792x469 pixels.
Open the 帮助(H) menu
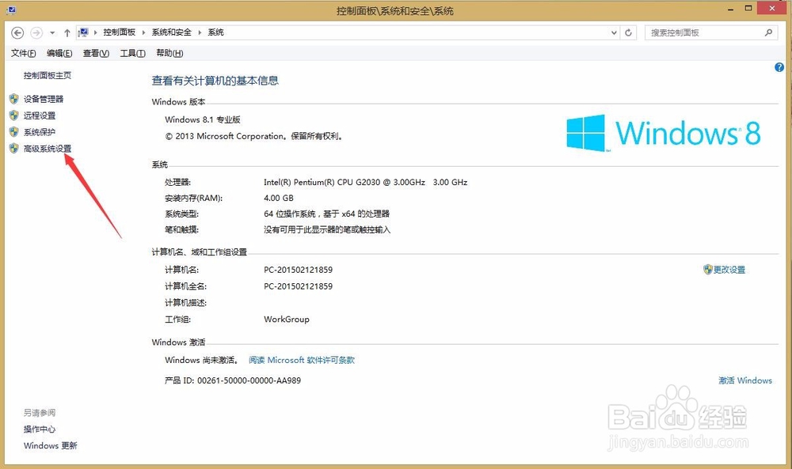click(x=169, y=54)
